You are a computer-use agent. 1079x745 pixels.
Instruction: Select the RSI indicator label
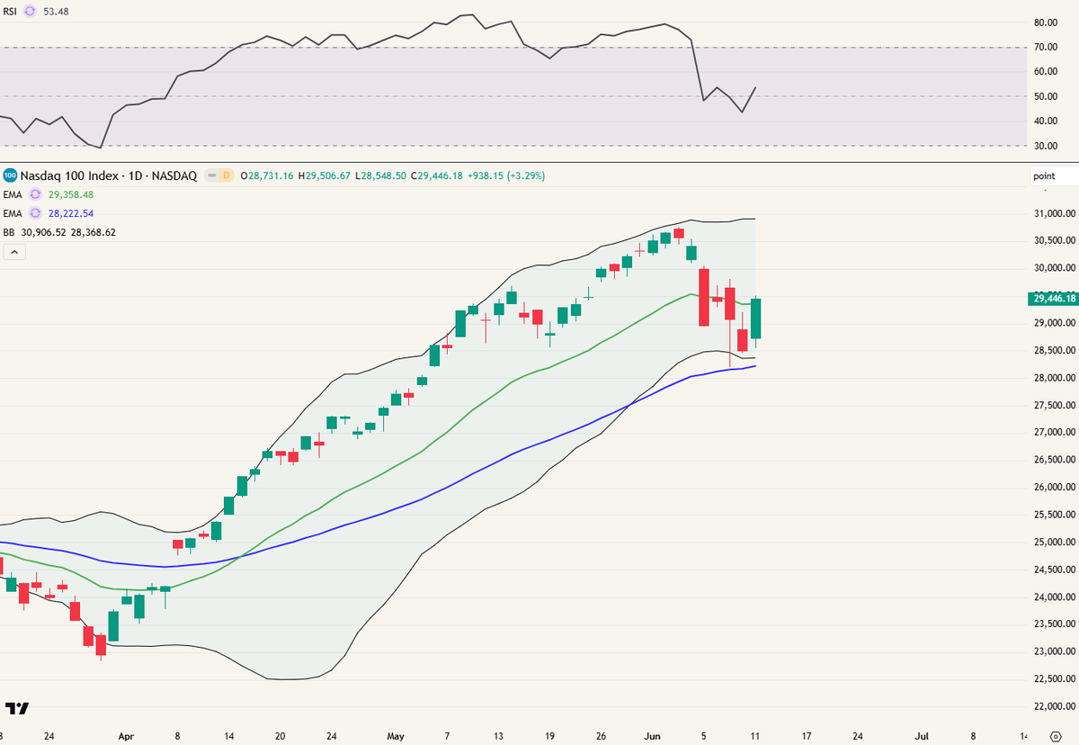coord(11,11)
